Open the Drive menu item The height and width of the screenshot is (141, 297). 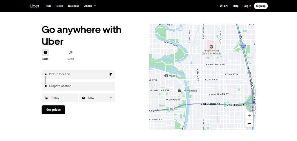[x=60, y=6]
